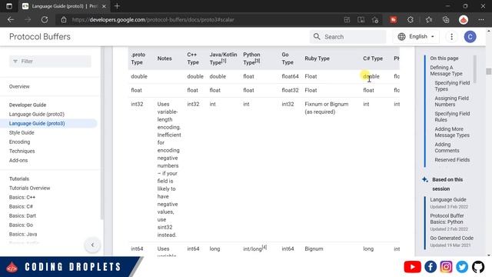The image size is (492, 277).
Task: Open the Facebook icon in the overlay
Action: pos(430,267)
